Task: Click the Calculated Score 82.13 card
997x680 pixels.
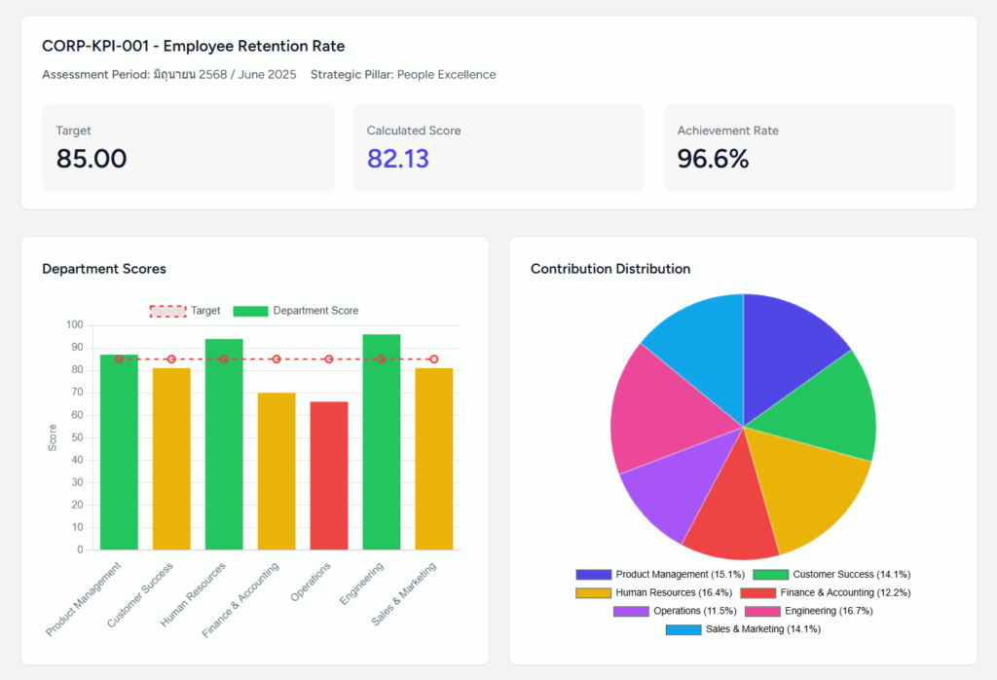Action: coord(498,148)
